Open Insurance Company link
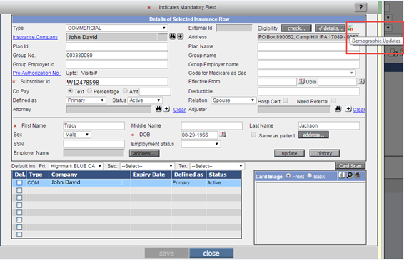Screen dimensions: 404x260 click(35, 37)
